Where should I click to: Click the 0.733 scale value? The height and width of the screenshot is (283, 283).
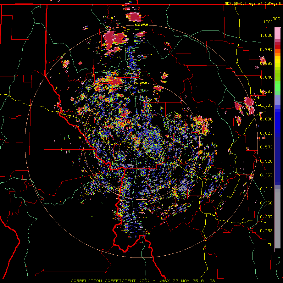click(266, 105)
